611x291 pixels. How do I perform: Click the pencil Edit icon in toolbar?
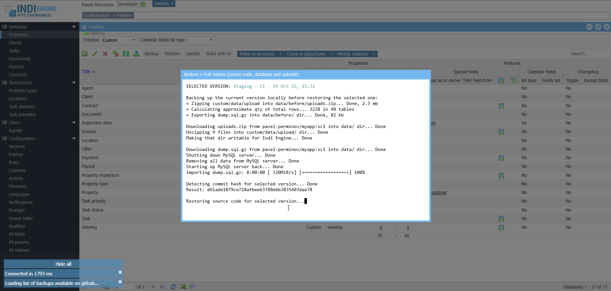(95, 54)
